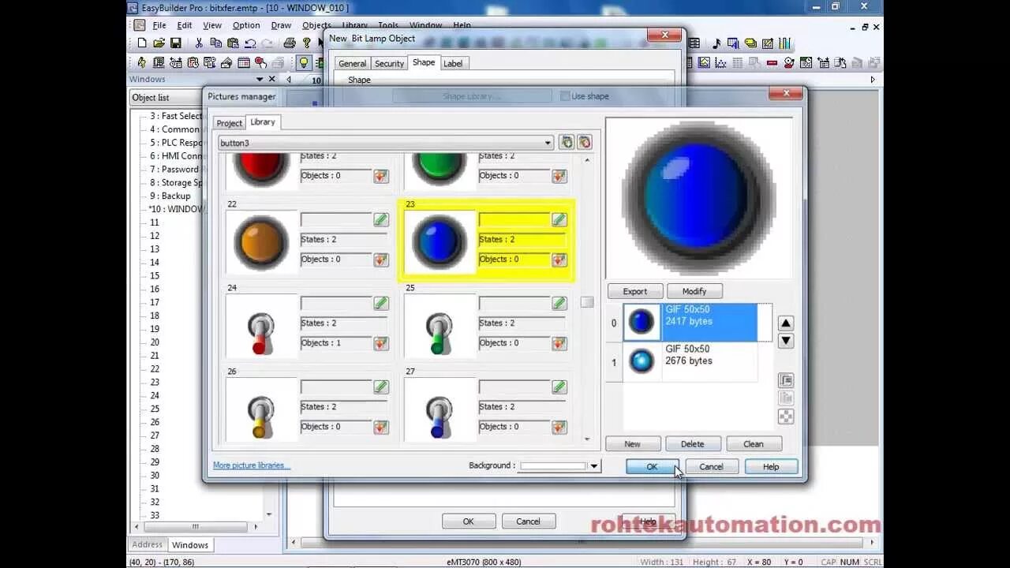Click the first library icon beside button3 dropdown
1010x568 pixels.
pyautogui.click(x=567, y=142)
